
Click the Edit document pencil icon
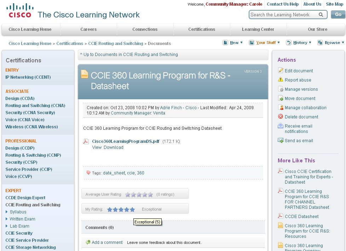(281, 70)
